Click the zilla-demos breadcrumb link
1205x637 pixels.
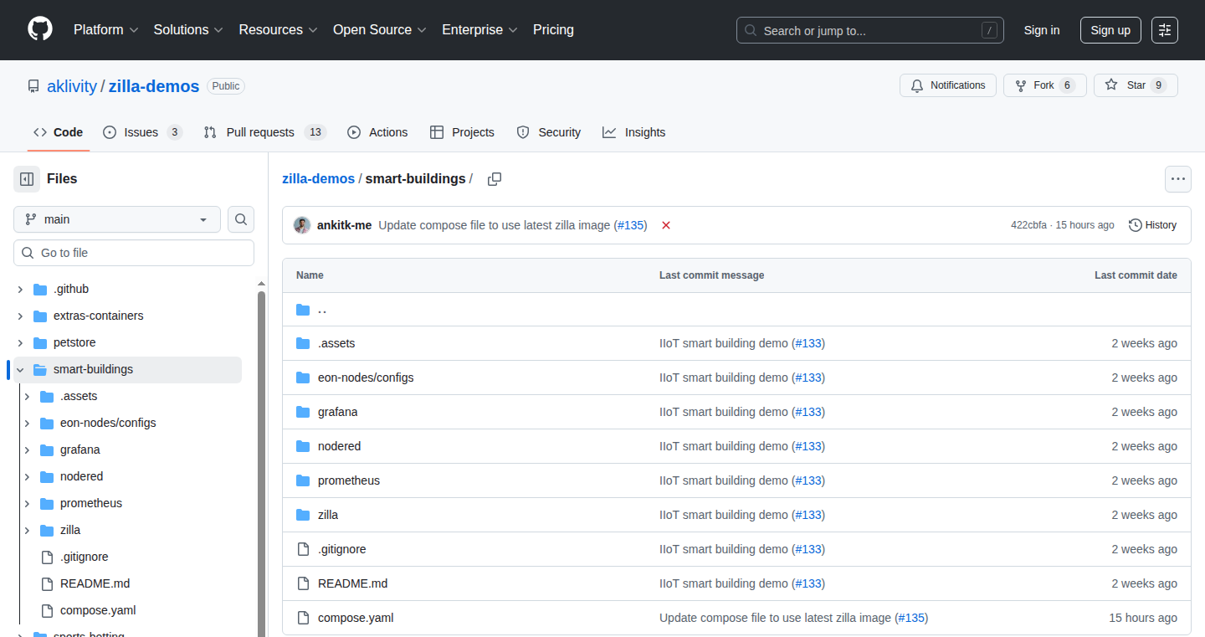point(318,178)
